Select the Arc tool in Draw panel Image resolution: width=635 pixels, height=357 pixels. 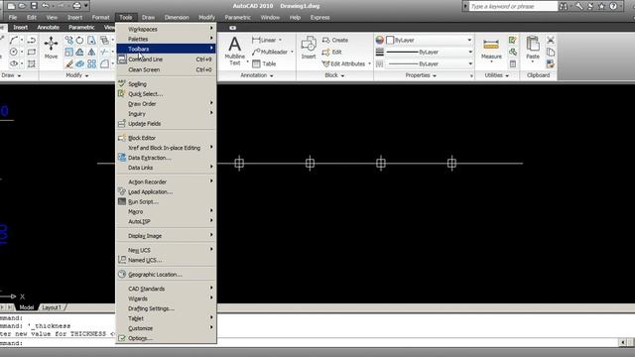tap(13, 40)
